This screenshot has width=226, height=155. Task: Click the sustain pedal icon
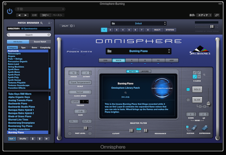(x=194, y=128)
